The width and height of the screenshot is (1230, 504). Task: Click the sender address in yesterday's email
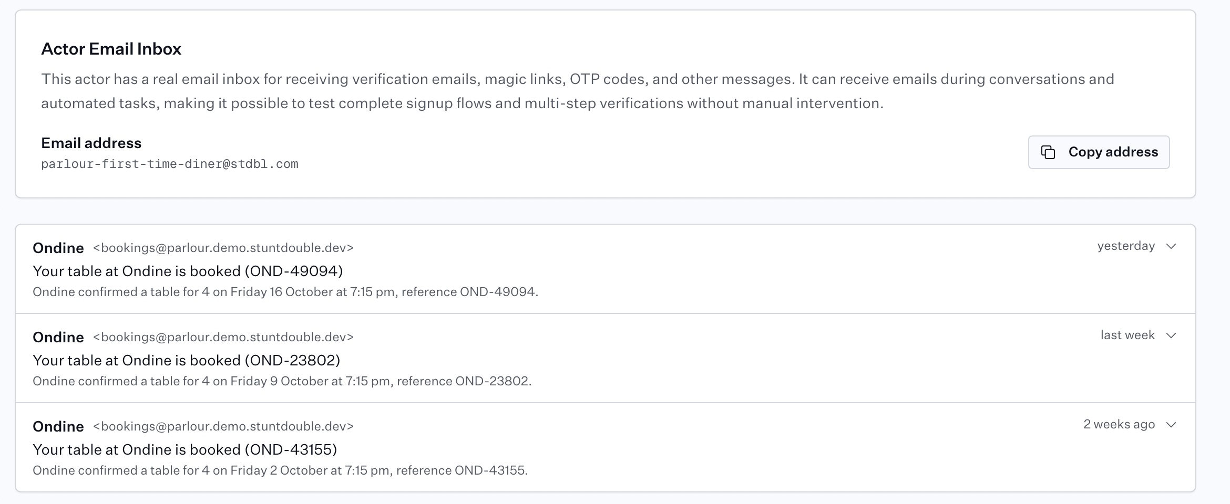[223, 248]
